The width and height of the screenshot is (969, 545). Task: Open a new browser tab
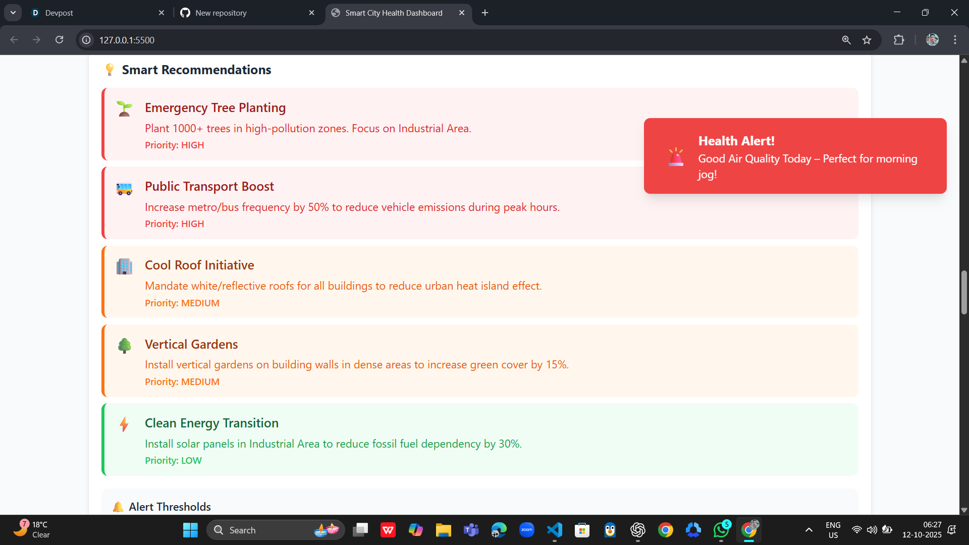[485, 13]
